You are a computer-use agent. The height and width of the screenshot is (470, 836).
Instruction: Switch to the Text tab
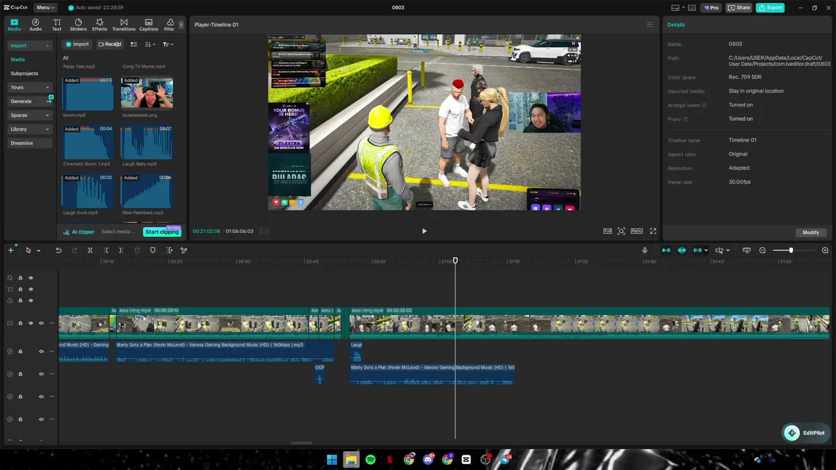pos(57,25)
